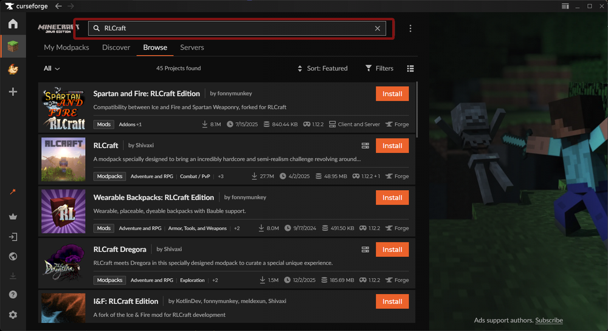Click the Mods tag on Wearable Backpacks row
The image size is (608, 331).
tap(103, 228)
